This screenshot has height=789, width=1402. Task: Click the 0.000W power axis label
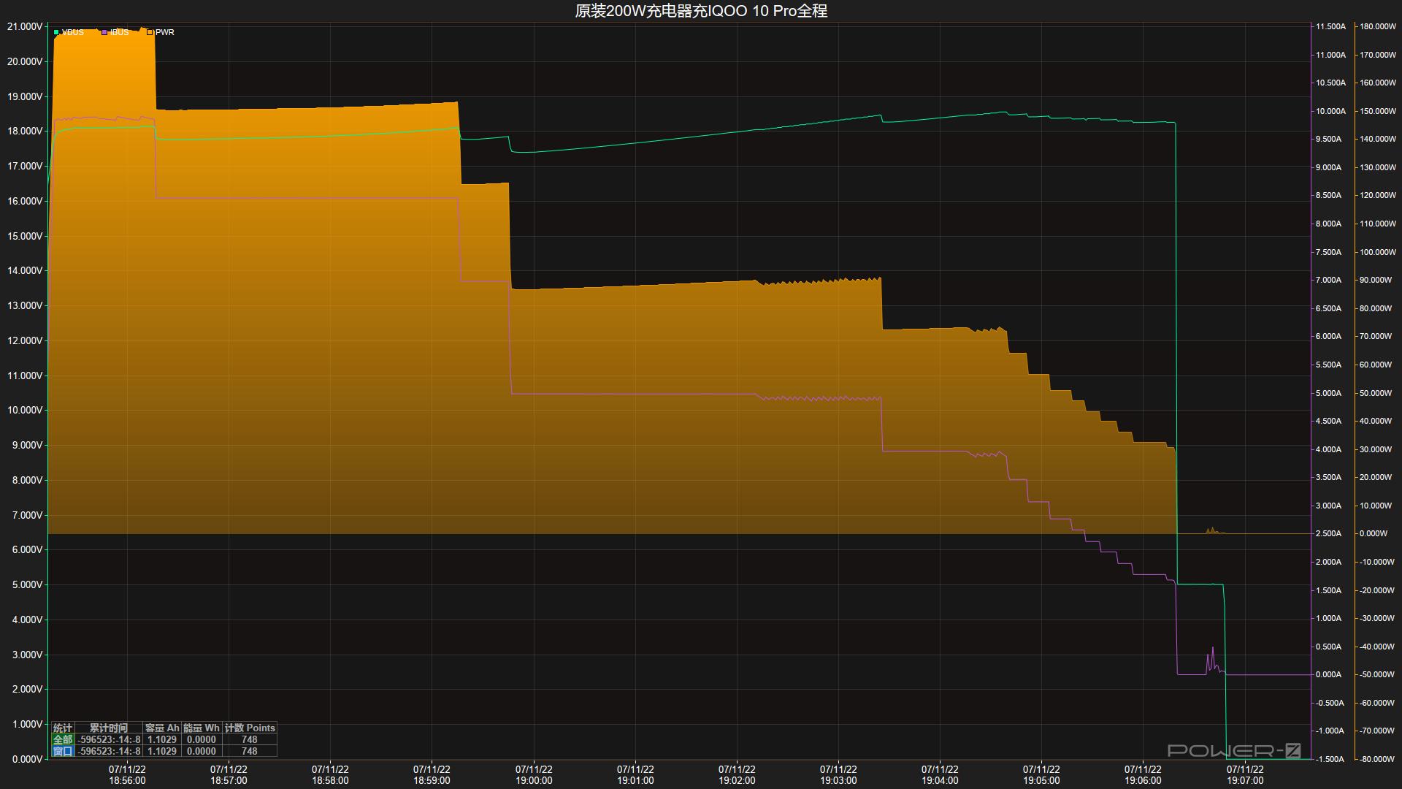coord(1373,533)
